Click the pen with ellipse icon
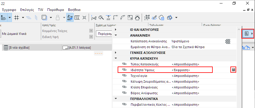This screenshot has width=255, height=108. pyautogui.click(x=154, y=18)
